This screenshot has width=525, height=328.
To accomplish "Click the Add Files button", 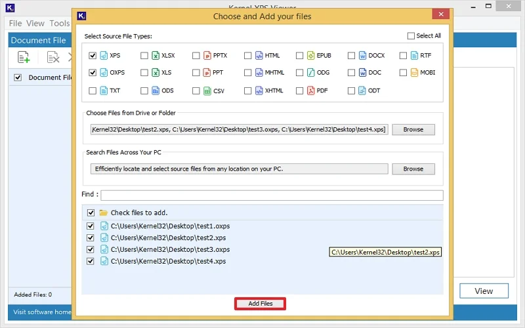I will click(x=260, y=304).
